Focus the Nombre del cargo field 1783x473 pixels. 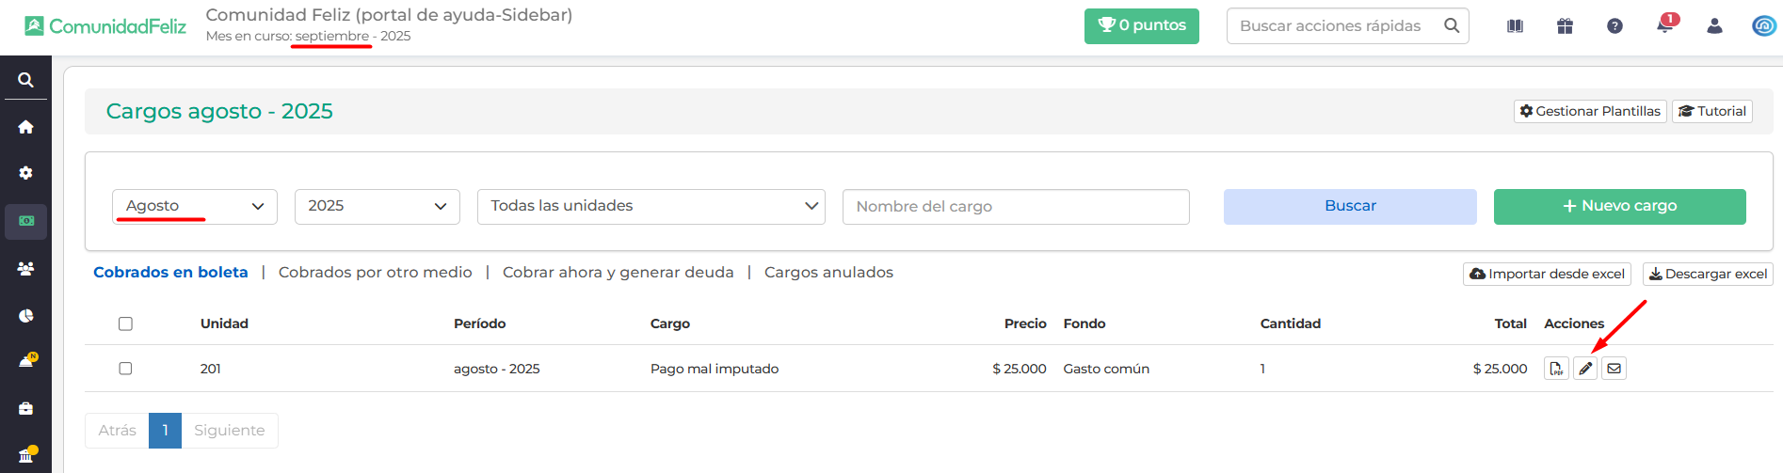click(1016, 207)
